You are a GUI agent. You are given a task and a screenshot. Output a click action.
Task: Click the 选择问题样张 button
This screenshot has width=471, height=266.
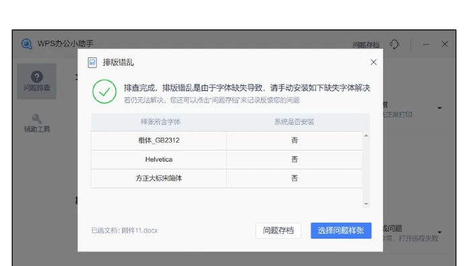point(341,230)
